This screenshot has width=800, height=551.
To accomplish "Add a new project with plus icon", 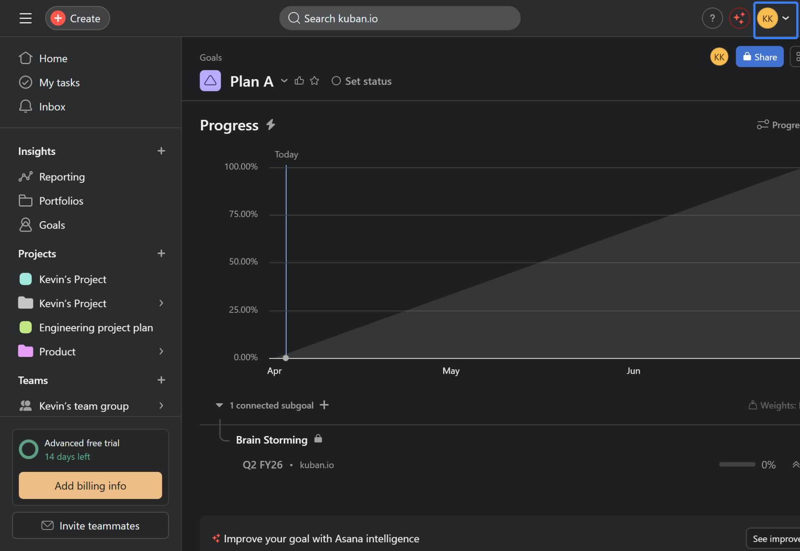I will tap(161, 253).
